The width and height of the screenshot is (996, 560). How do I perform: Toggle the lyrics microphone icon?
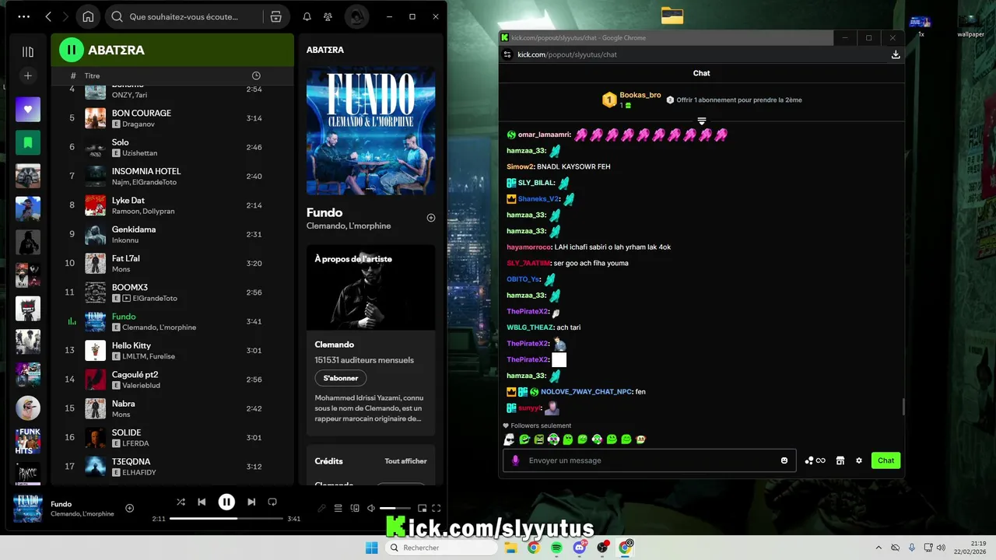tap(321, 509)
